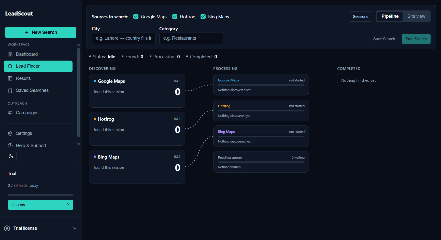Click the New Search button

[40, 32]
